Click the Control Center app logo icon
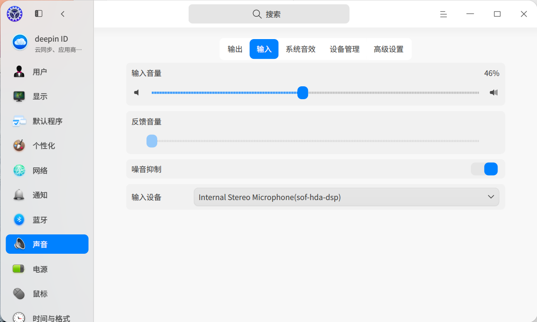 coord(15,14)
